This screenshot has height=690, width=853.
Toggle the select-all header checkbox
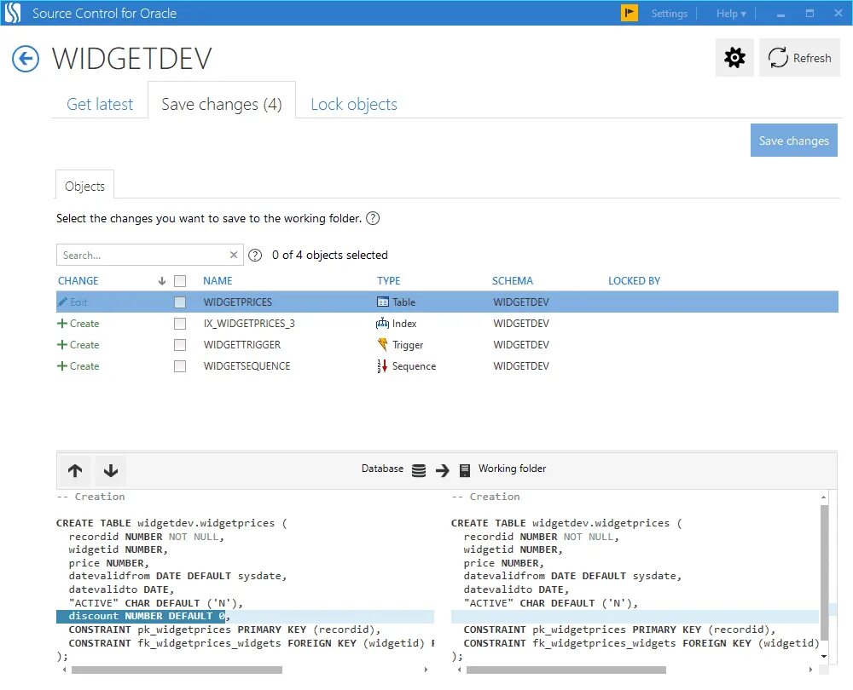(x=180, y=281)
